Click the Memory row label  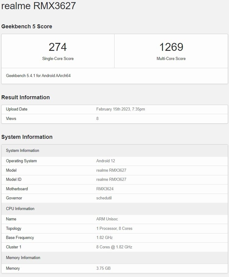[13, 268]
